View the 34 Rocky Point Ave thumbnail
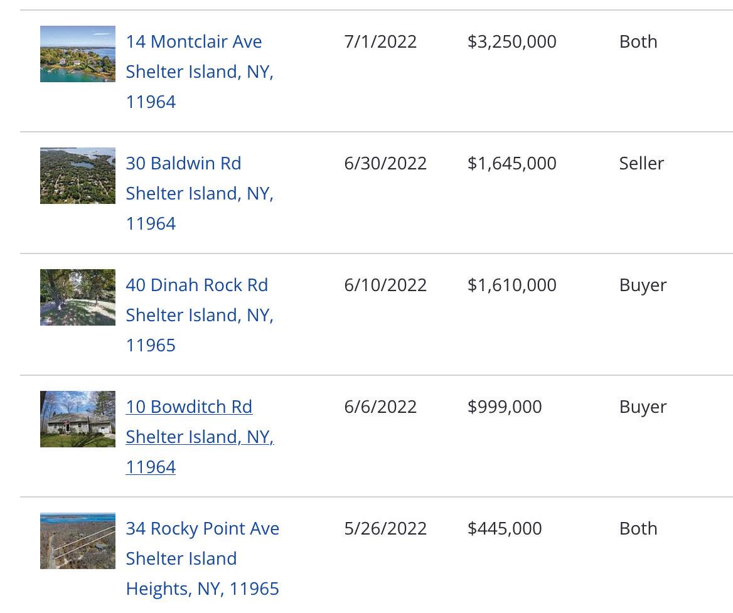733x613 pixels. tap(78, 541)
